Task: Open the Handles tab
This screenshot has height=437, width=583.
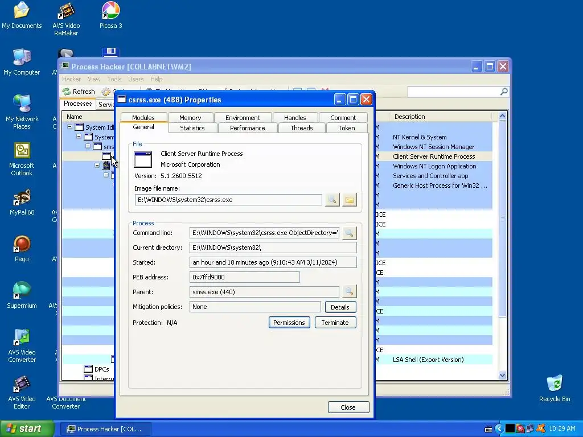Action: pos(295,117)
